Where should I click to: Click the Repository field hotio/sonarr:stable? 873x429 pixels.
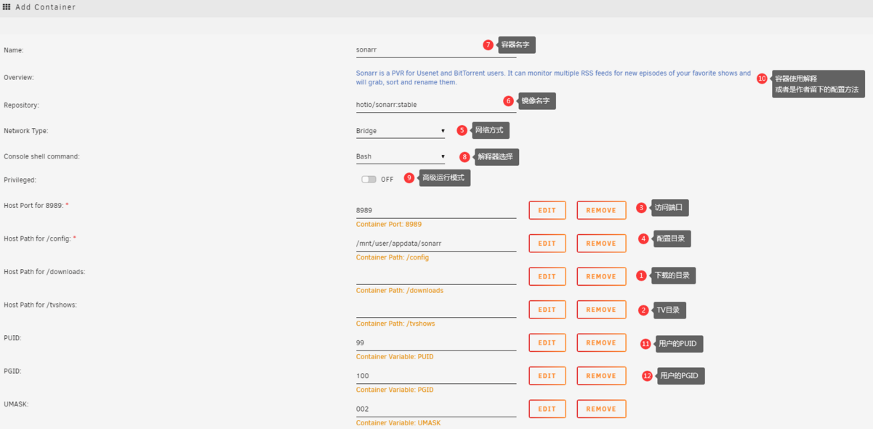pos(436,105)
